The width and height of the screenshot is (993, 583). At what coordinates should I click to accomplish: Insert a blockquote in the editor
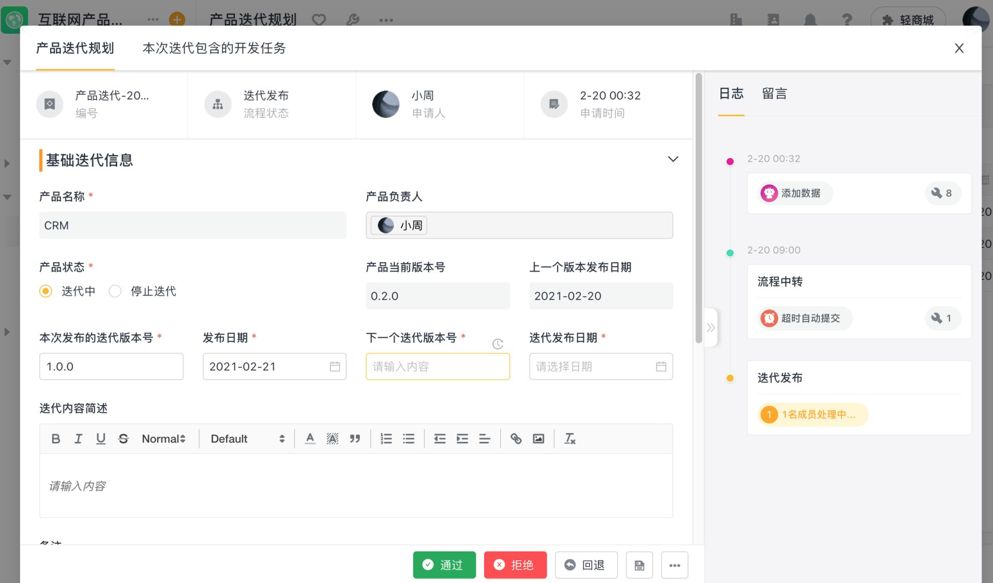coord(355,439)
